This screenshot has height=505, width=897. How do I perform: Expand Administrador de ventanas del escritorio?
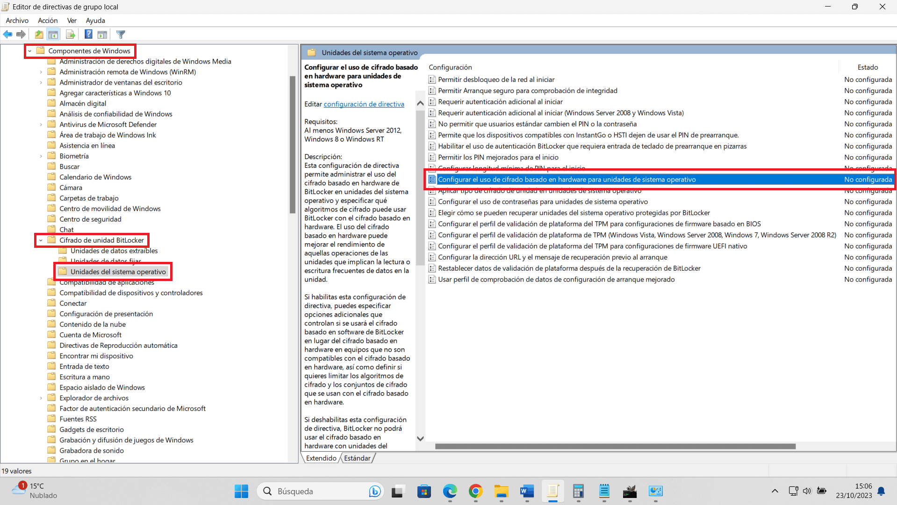(41, 82)
